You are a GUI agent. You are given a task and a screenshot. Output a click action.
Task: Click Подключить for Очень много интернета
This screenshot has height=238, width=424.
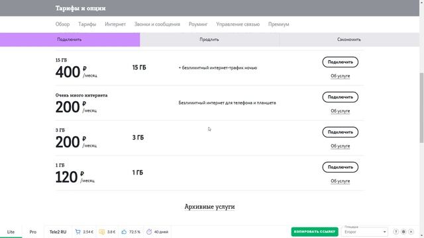340,97
